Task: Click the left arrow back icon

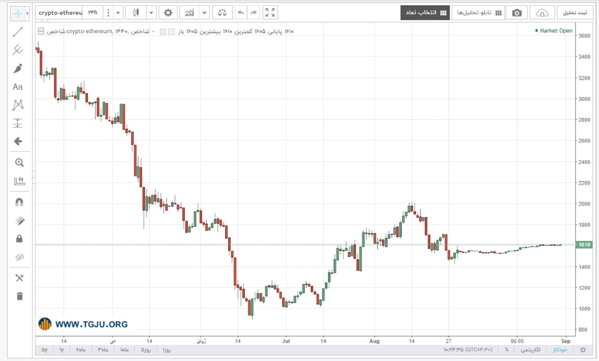Action: [x=18, y=141]
